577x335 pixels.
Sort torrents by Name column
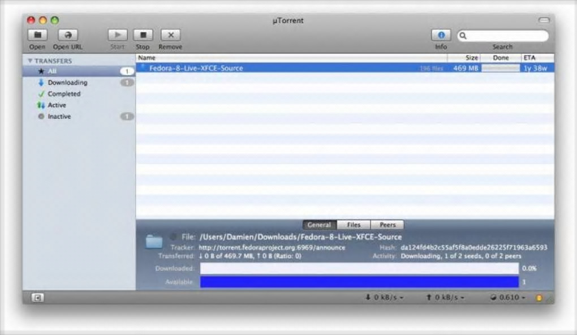coord(291,58)
